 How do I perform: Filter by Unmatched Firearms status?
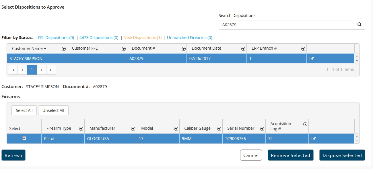tap(189, 38)
